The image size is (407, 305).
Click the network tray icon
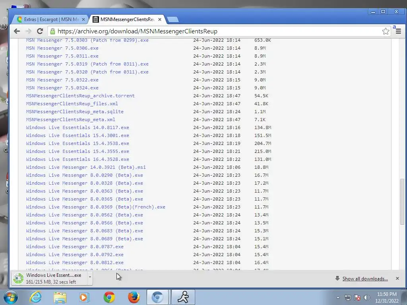[x=347, y=297]
